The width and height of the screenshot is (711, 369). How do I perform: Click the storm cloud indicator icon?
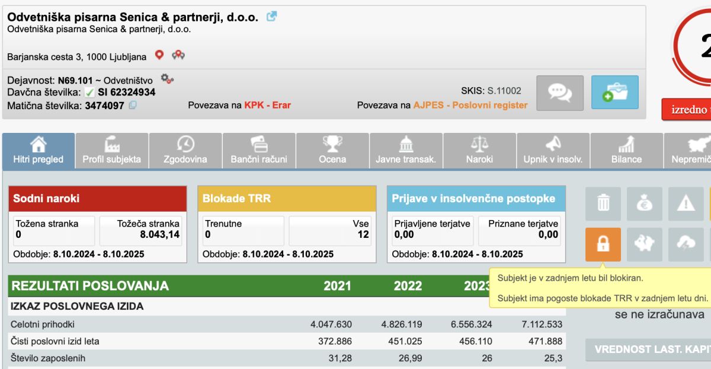tap(686, 244)
